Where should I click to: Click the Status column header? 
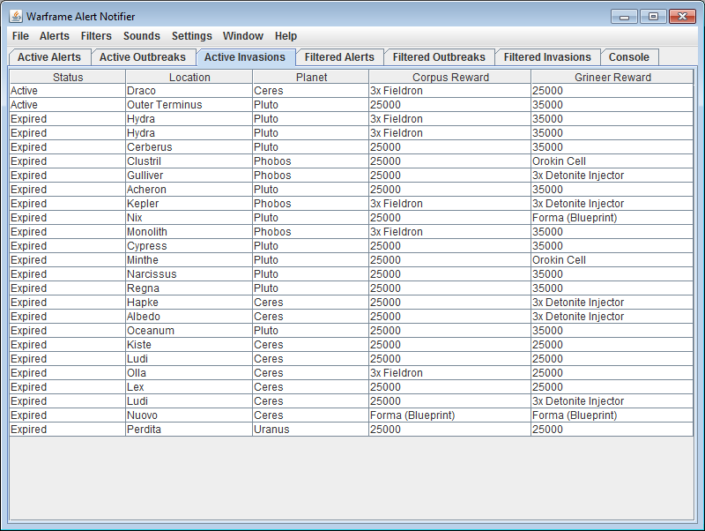coord(68,77)
